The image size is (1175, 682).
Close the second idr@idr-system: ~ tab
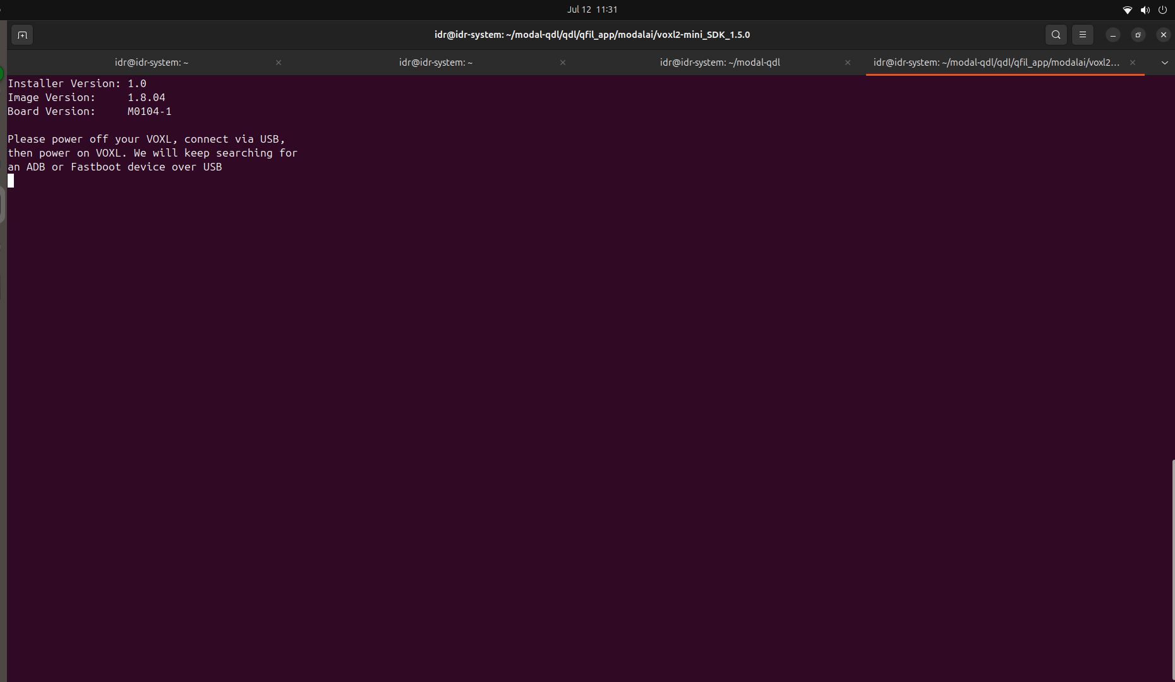click(563, 63)
